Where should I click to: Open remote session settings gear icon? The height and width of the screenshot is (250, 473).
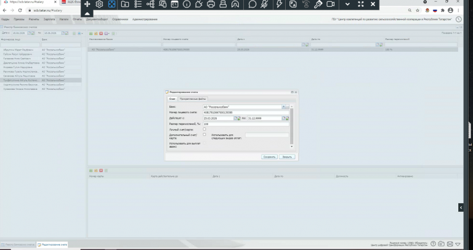99,4
